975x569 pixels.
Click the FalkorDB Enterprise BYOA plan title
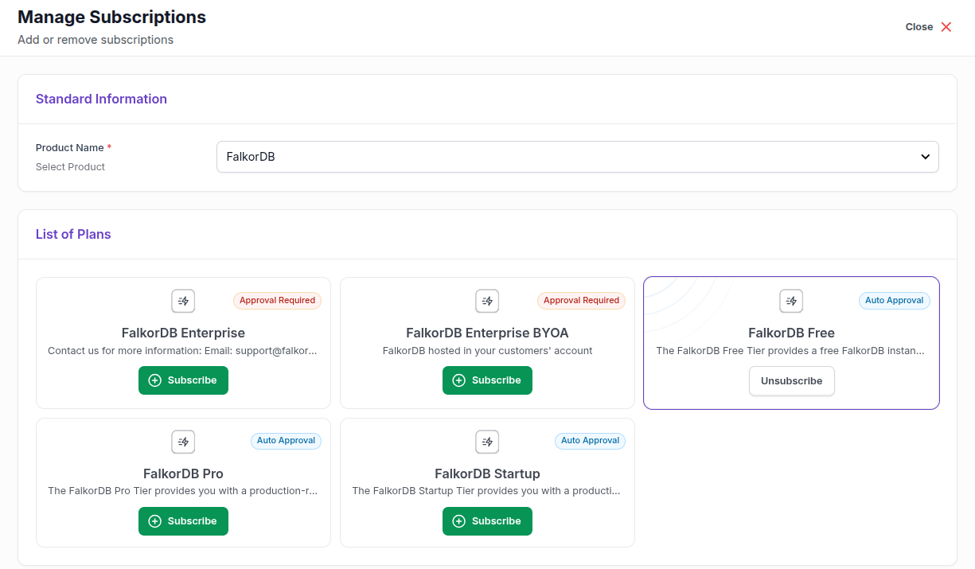coord(487,333)
